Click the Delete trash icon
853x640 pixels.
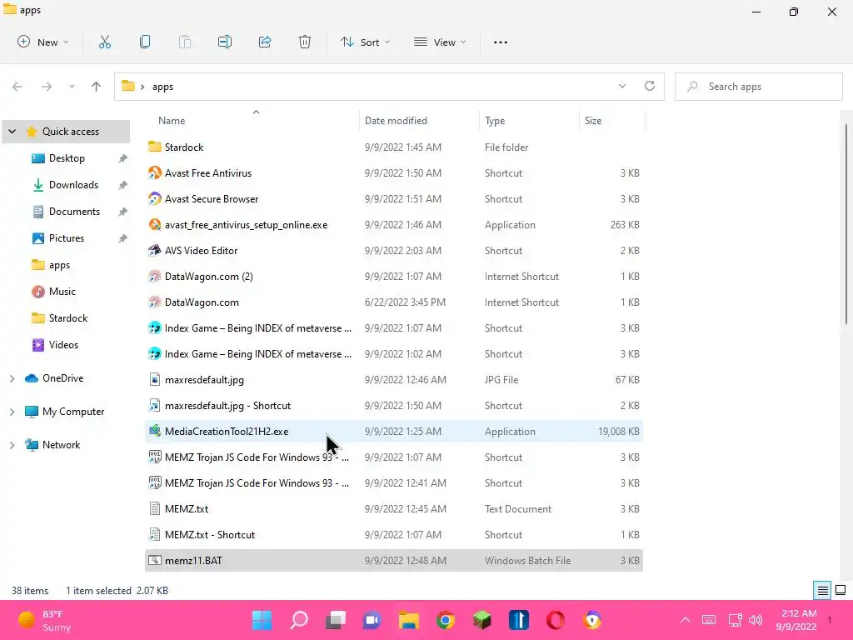click(x=305, y=42)
